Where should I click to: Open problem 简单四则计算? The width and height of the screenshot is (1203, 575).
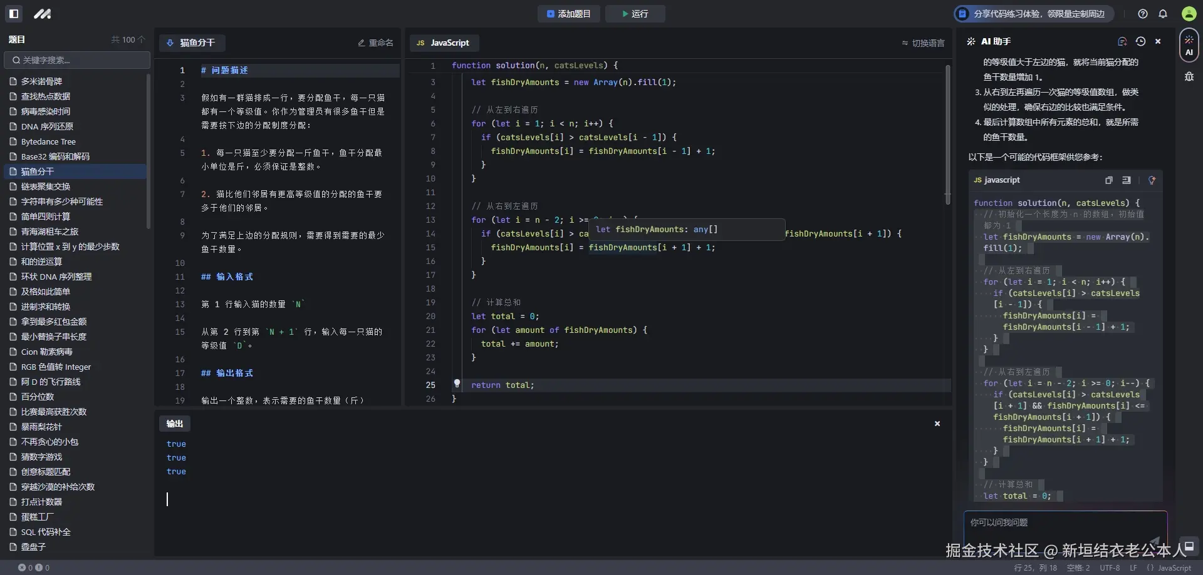point(75,216)
